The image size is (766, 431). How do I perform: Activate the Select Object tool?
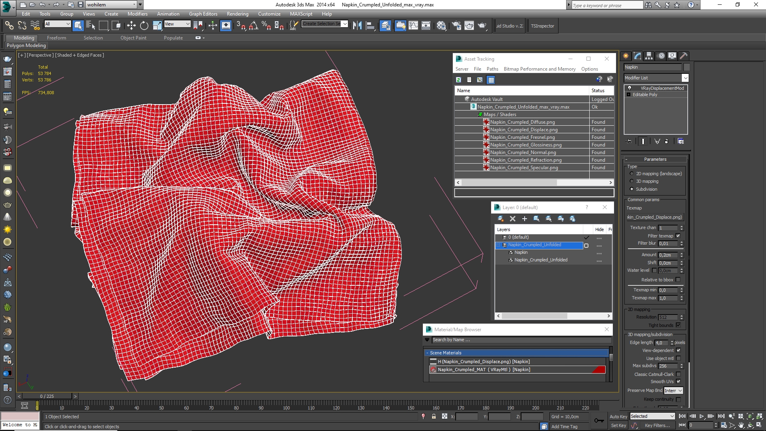point(78,26)
